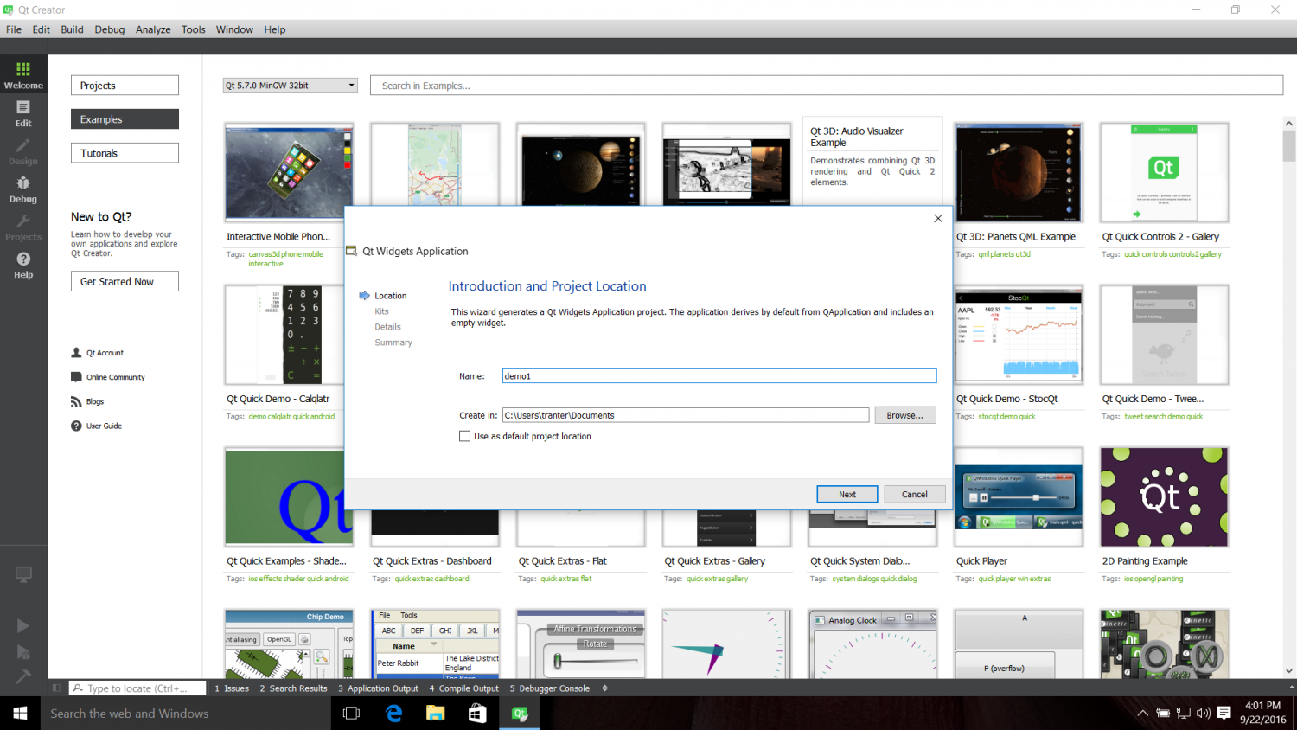
Task: Open the Blogs RSS feed icon
Action: (x=77, y=401)
